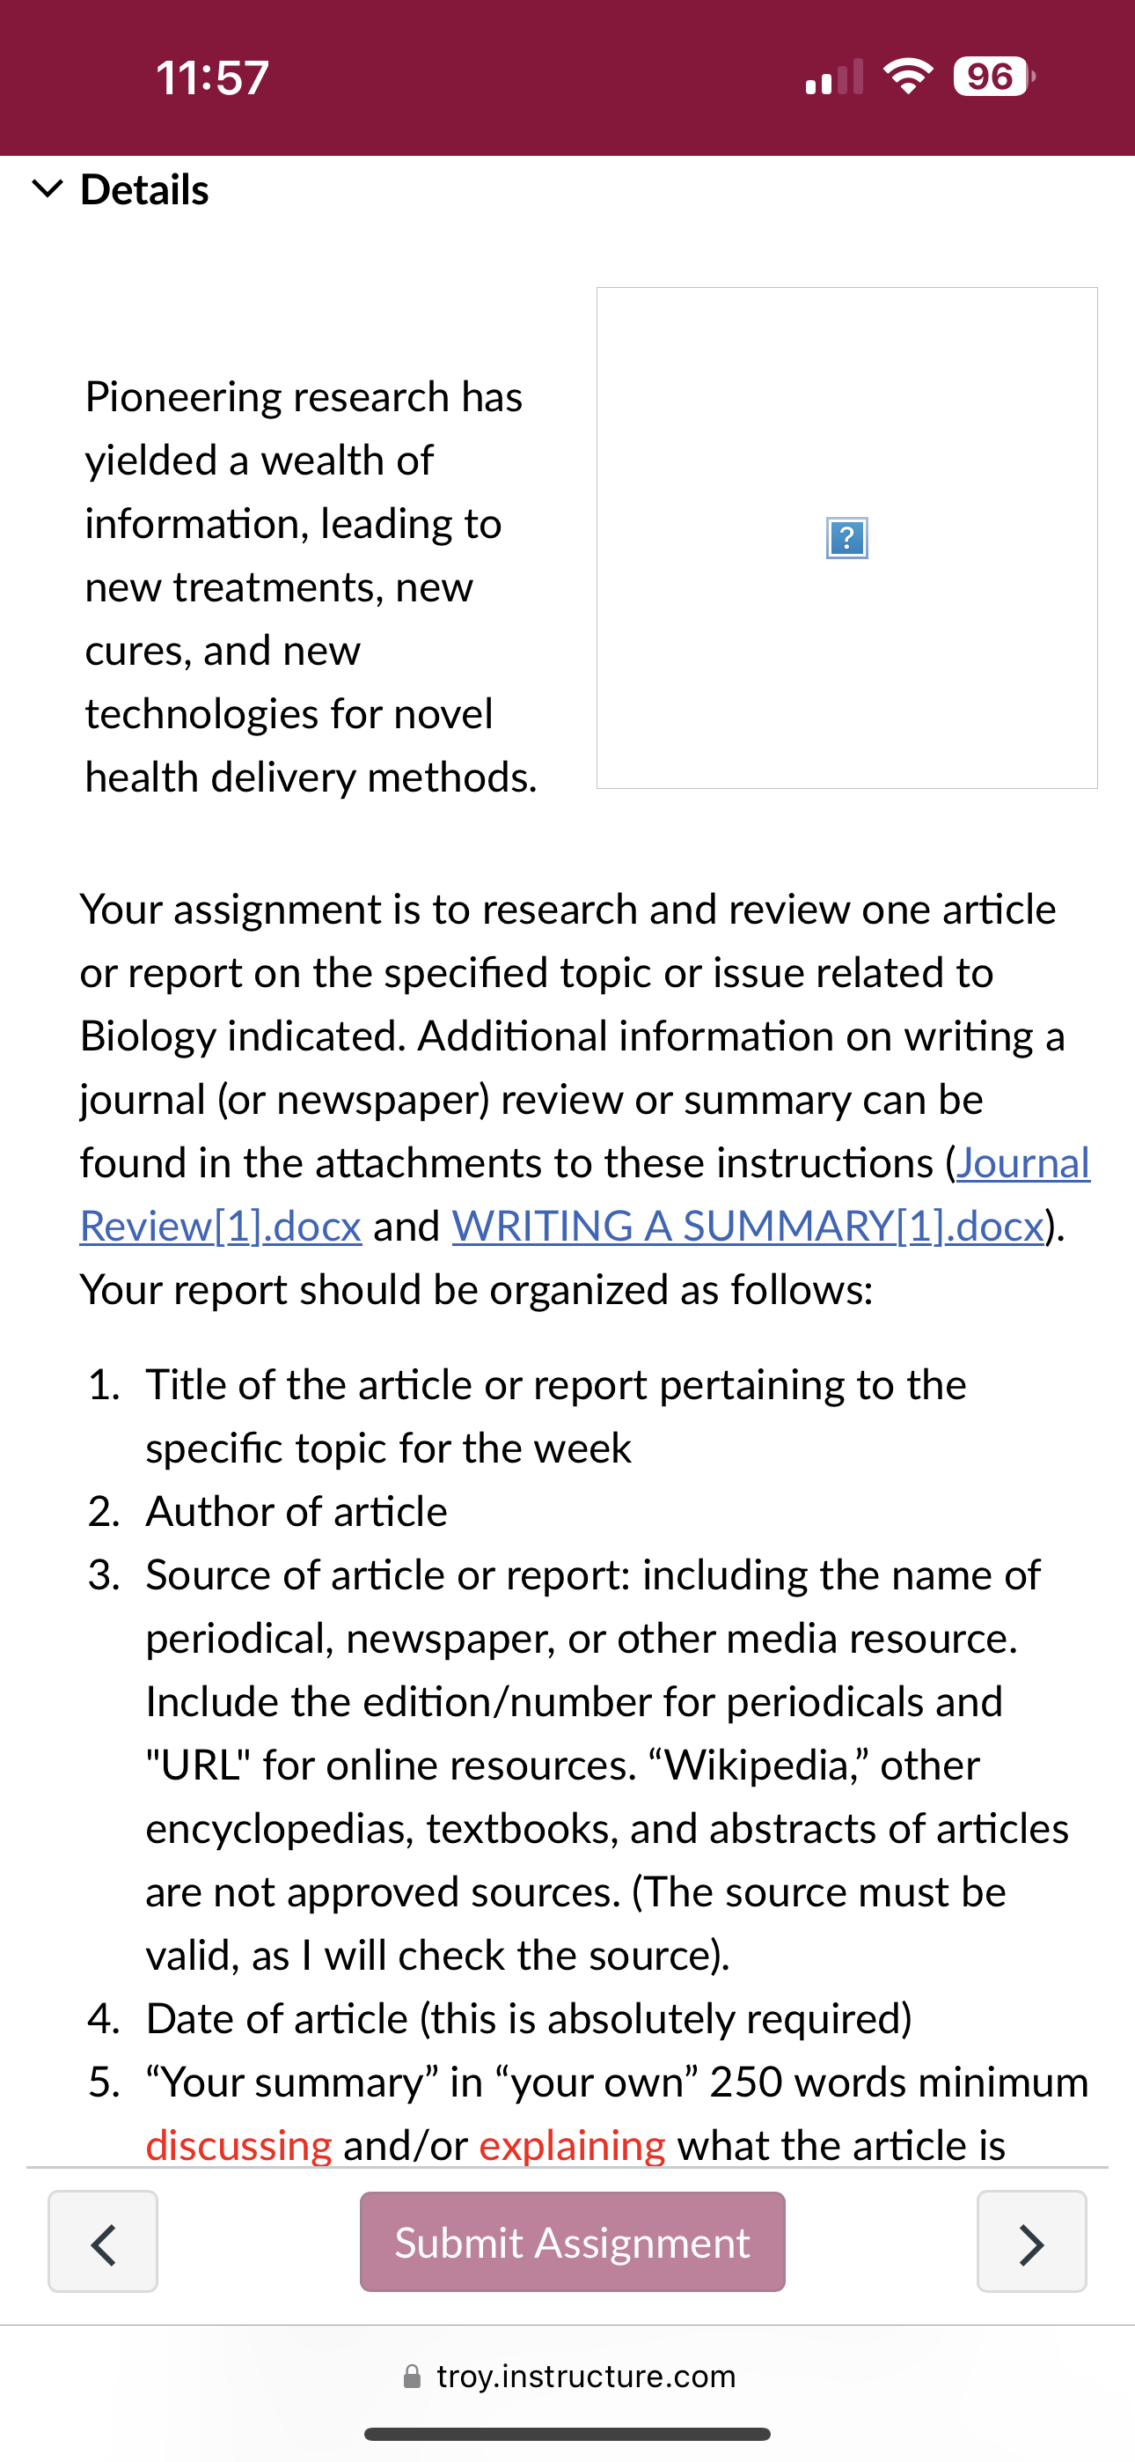Viewport: 1135px width, 2462px height.
Task: Tap the Wi-Fi status icon
Action: click(909, 76)
